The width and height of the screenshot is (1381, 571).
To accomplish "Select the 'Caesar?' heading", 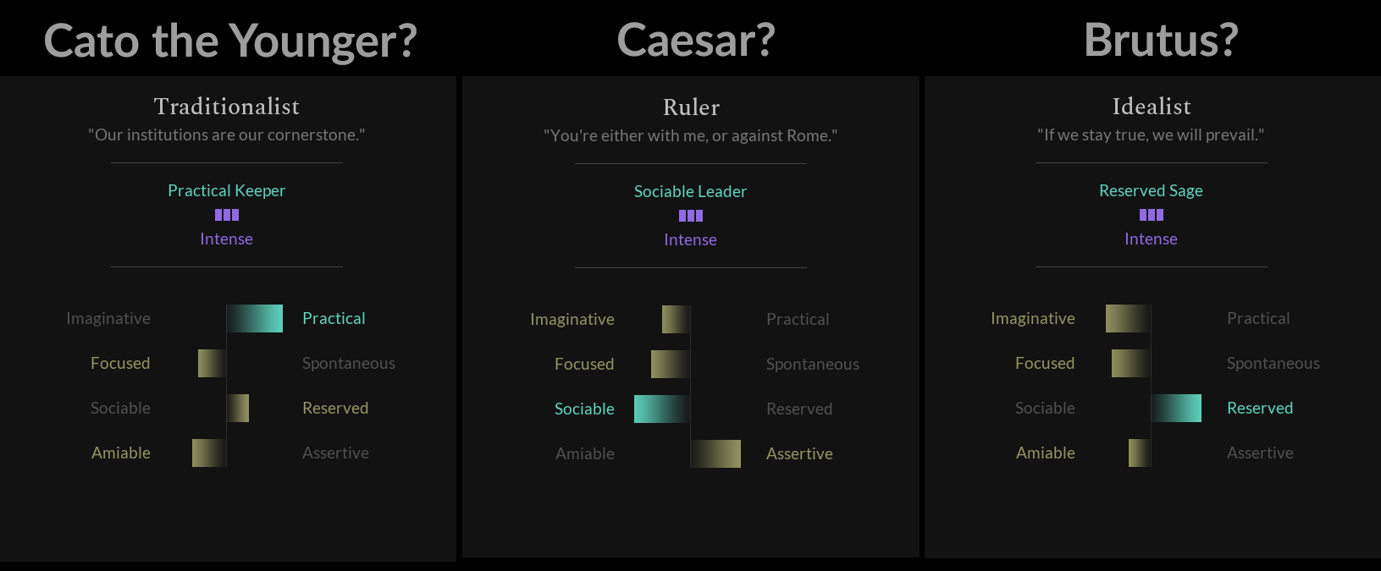I will (696, 40).
